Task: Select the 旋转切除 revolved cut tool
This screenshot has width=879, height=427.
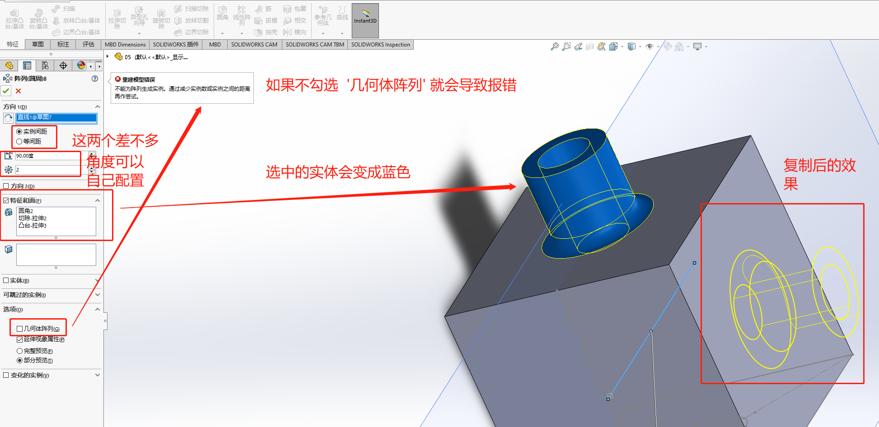Action: [x=161, y=19]
